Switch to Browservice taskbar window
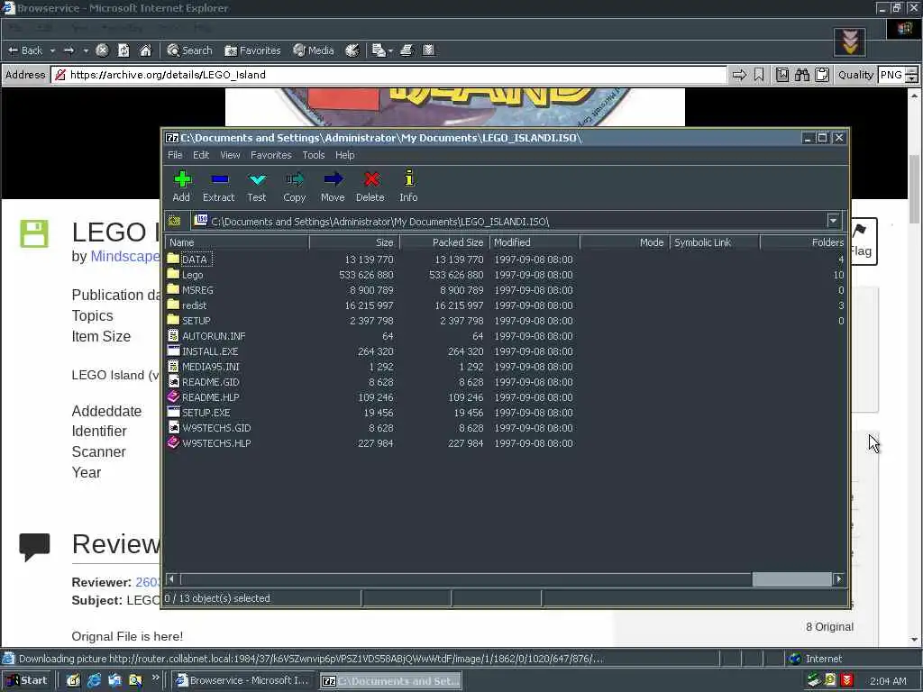Viewport: 923px width, 692px height. pyautogui.click(x=245, y=680)
